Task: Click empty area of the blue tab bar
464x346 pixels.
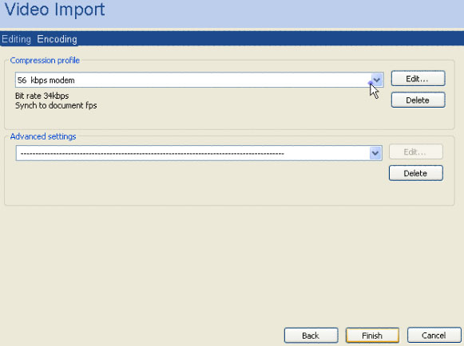Action: point(266,39)
